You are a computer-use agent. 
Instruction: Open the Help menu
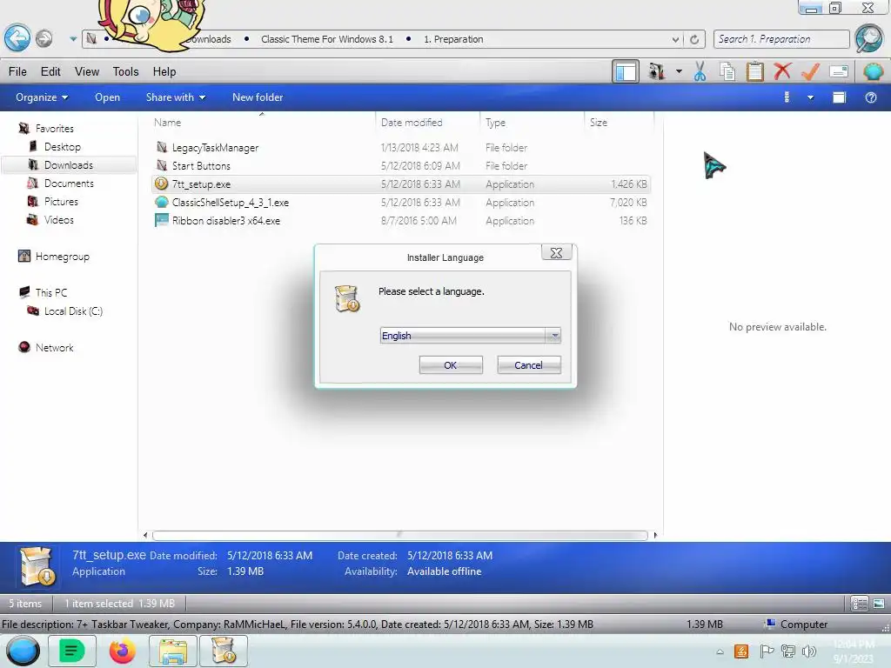(x=164, y=71)
